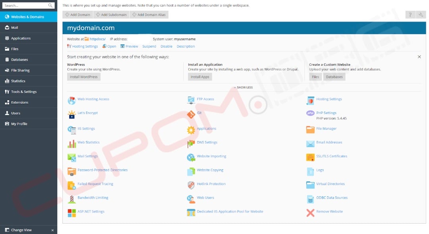Open the Failed Request Tracing icon
The width and height of the screenshot is (429, 234).
71,185
